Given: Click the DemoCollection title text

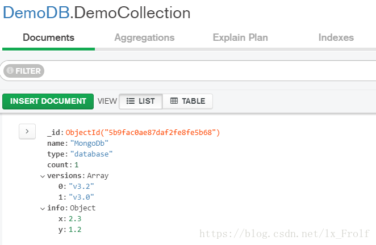Looking at the screenshot, I should click(132, 13).
